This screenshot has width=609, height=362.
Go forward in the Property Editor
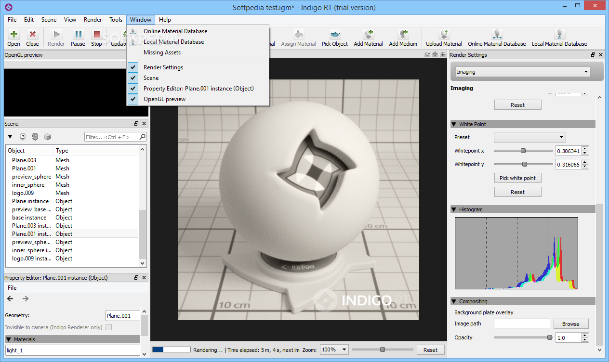coord(26,299)
